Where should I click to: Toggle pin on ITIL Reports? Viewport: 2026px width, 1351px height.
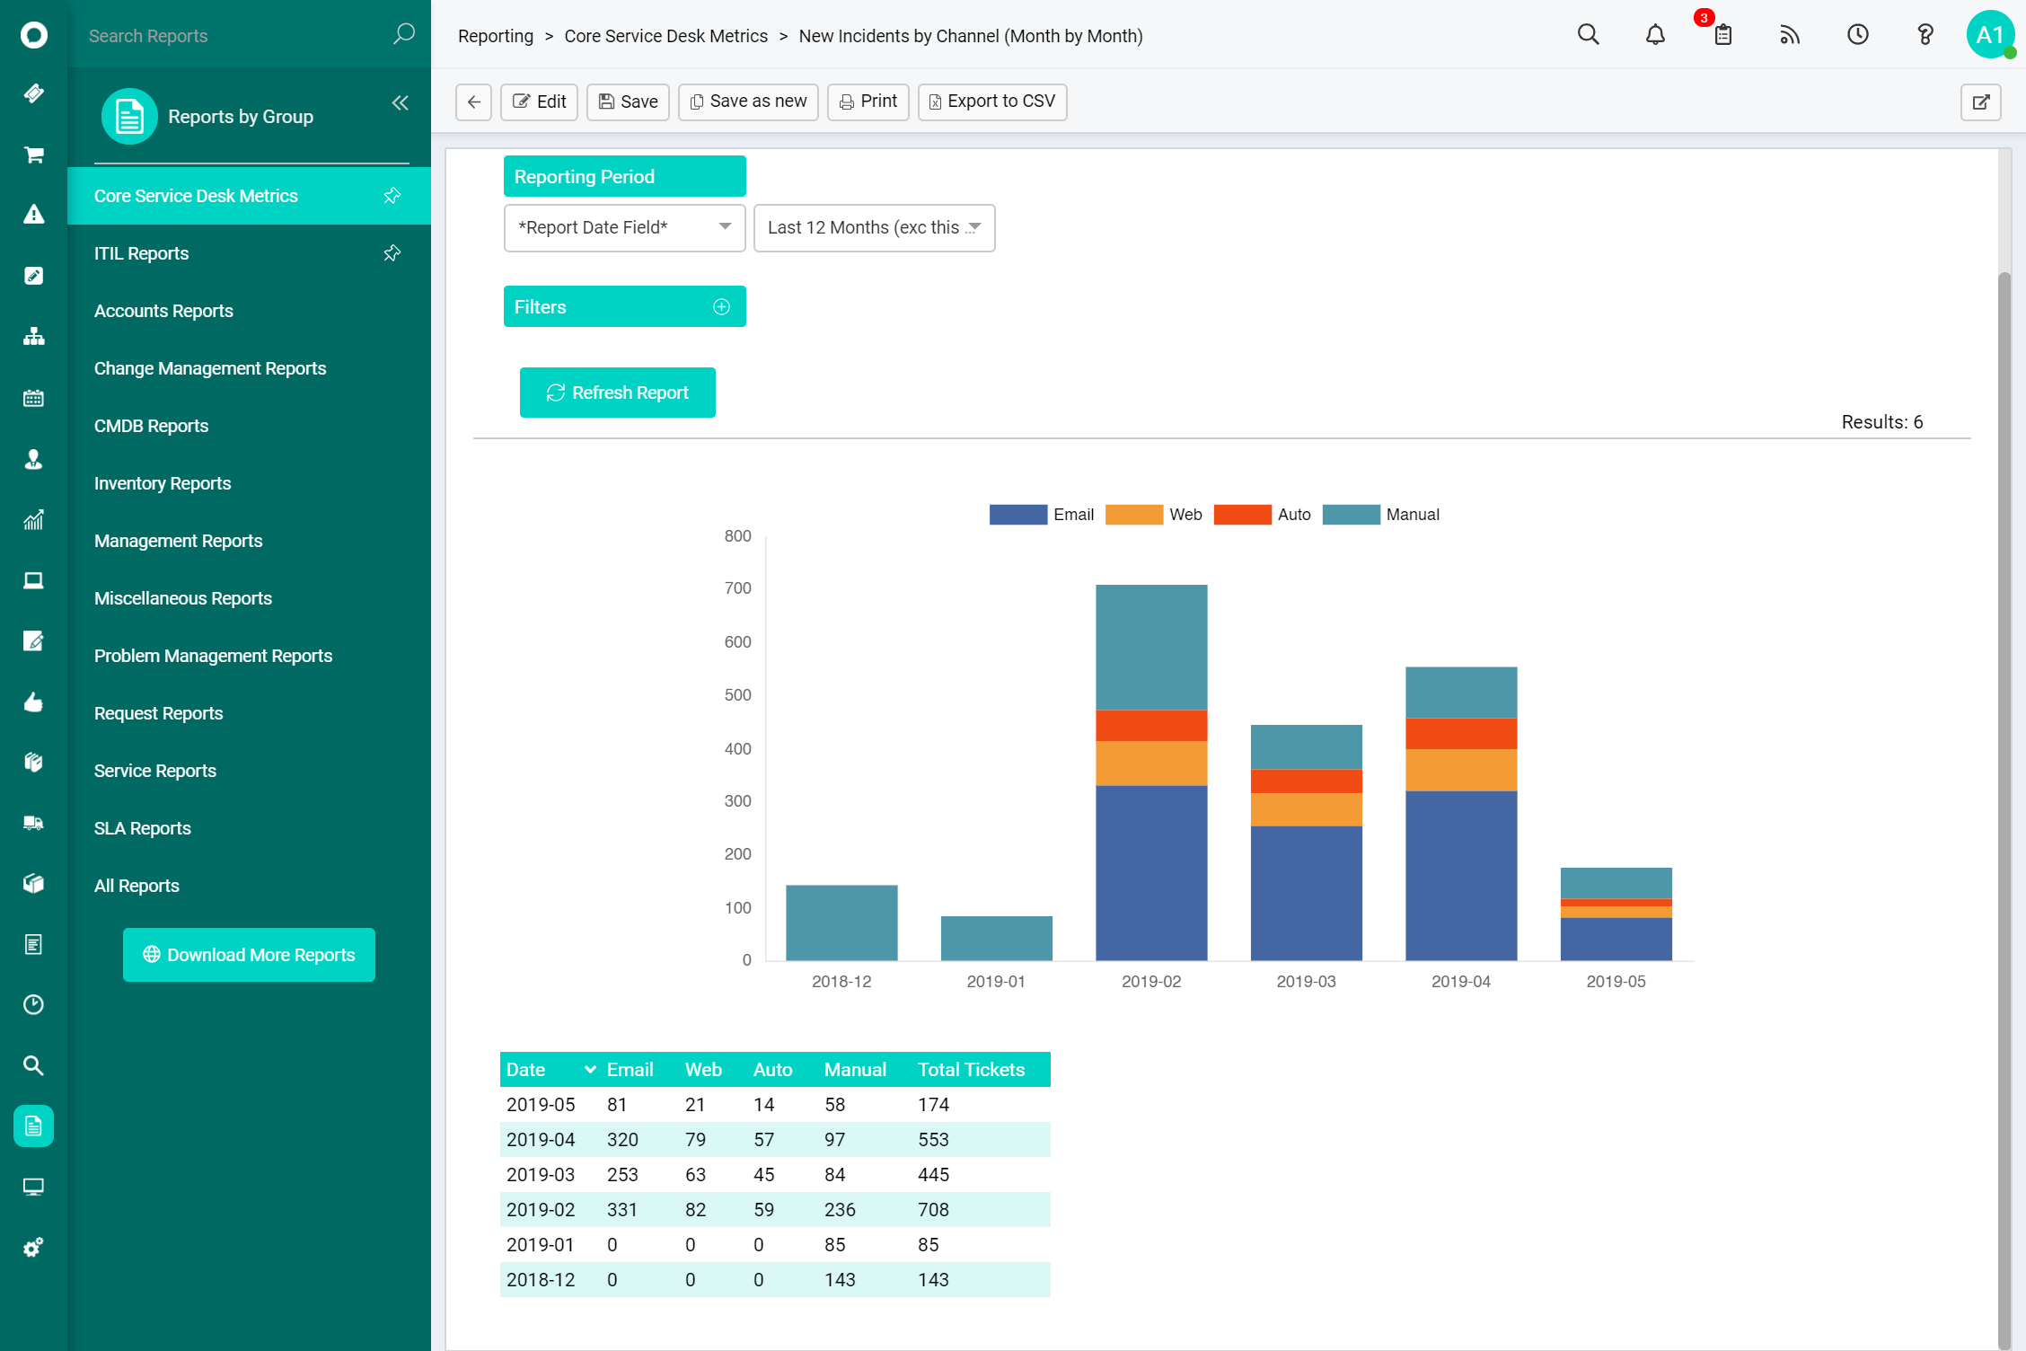coord(392,253)
